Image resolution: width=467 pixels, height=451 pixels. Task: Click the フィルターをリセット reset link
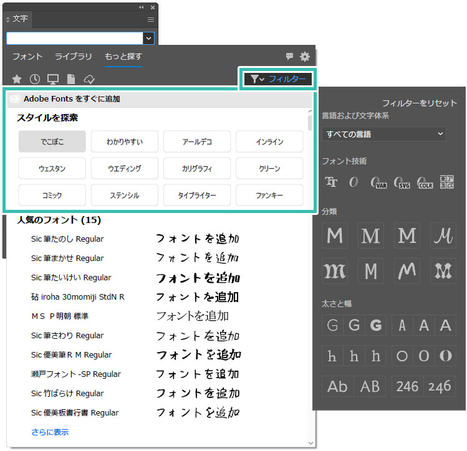pos(419,103)
